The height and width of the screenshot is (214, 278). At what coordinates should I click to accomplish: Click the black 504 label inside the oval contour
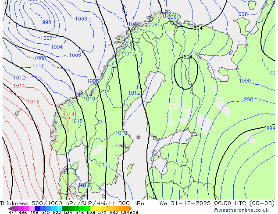[188, 57]
